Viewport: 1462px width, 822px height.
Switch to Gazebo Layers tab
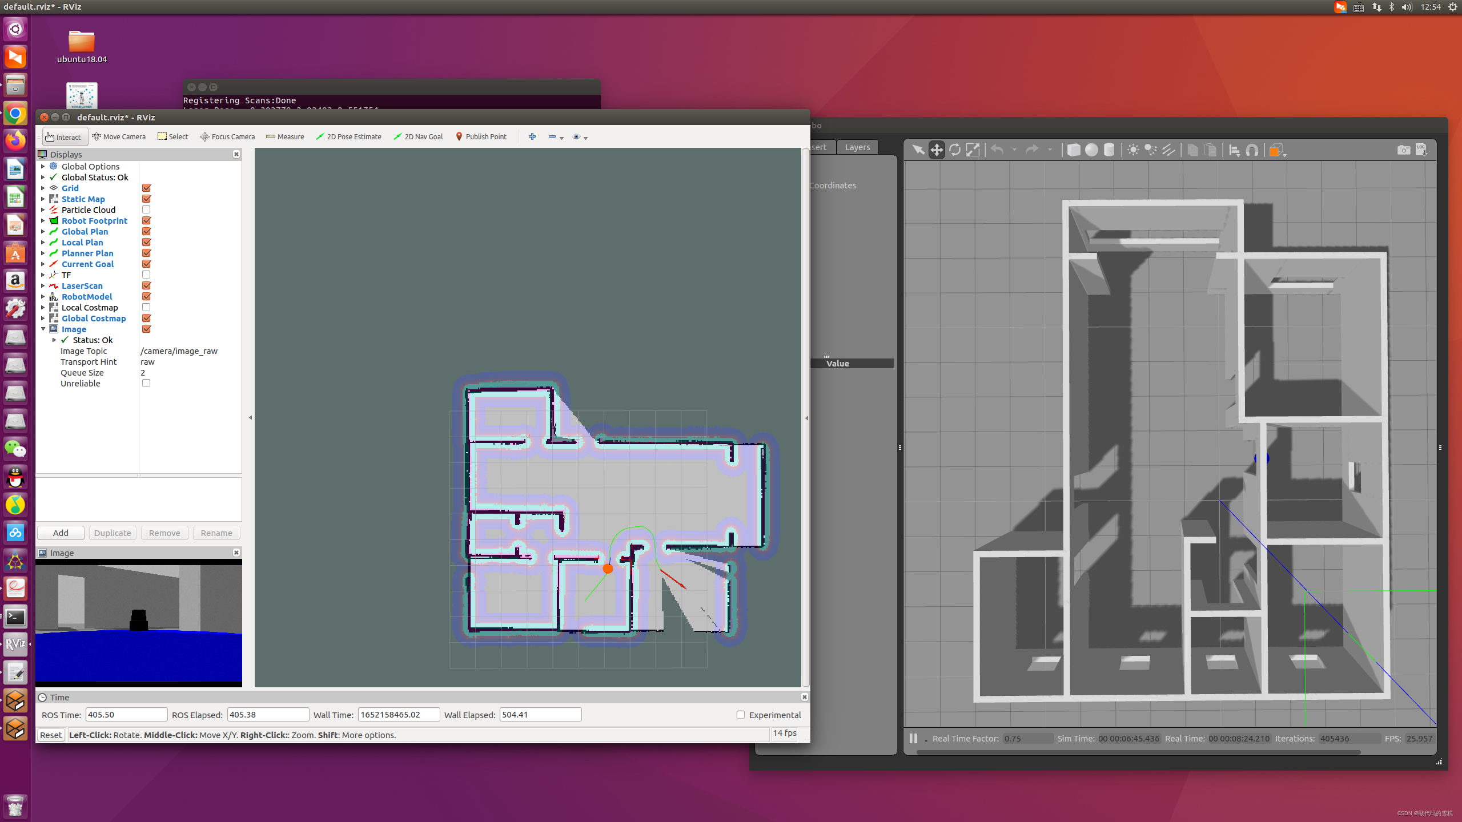[x=857, y=147]
